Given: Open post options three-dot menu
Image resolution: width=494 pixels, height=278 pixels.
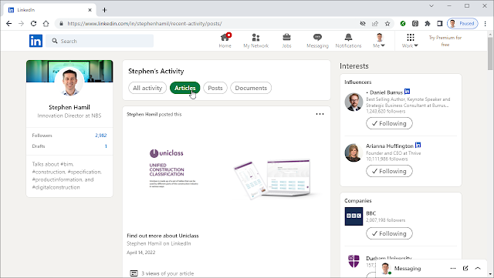Looking at the screenshot, I should [x=320, y=114].
